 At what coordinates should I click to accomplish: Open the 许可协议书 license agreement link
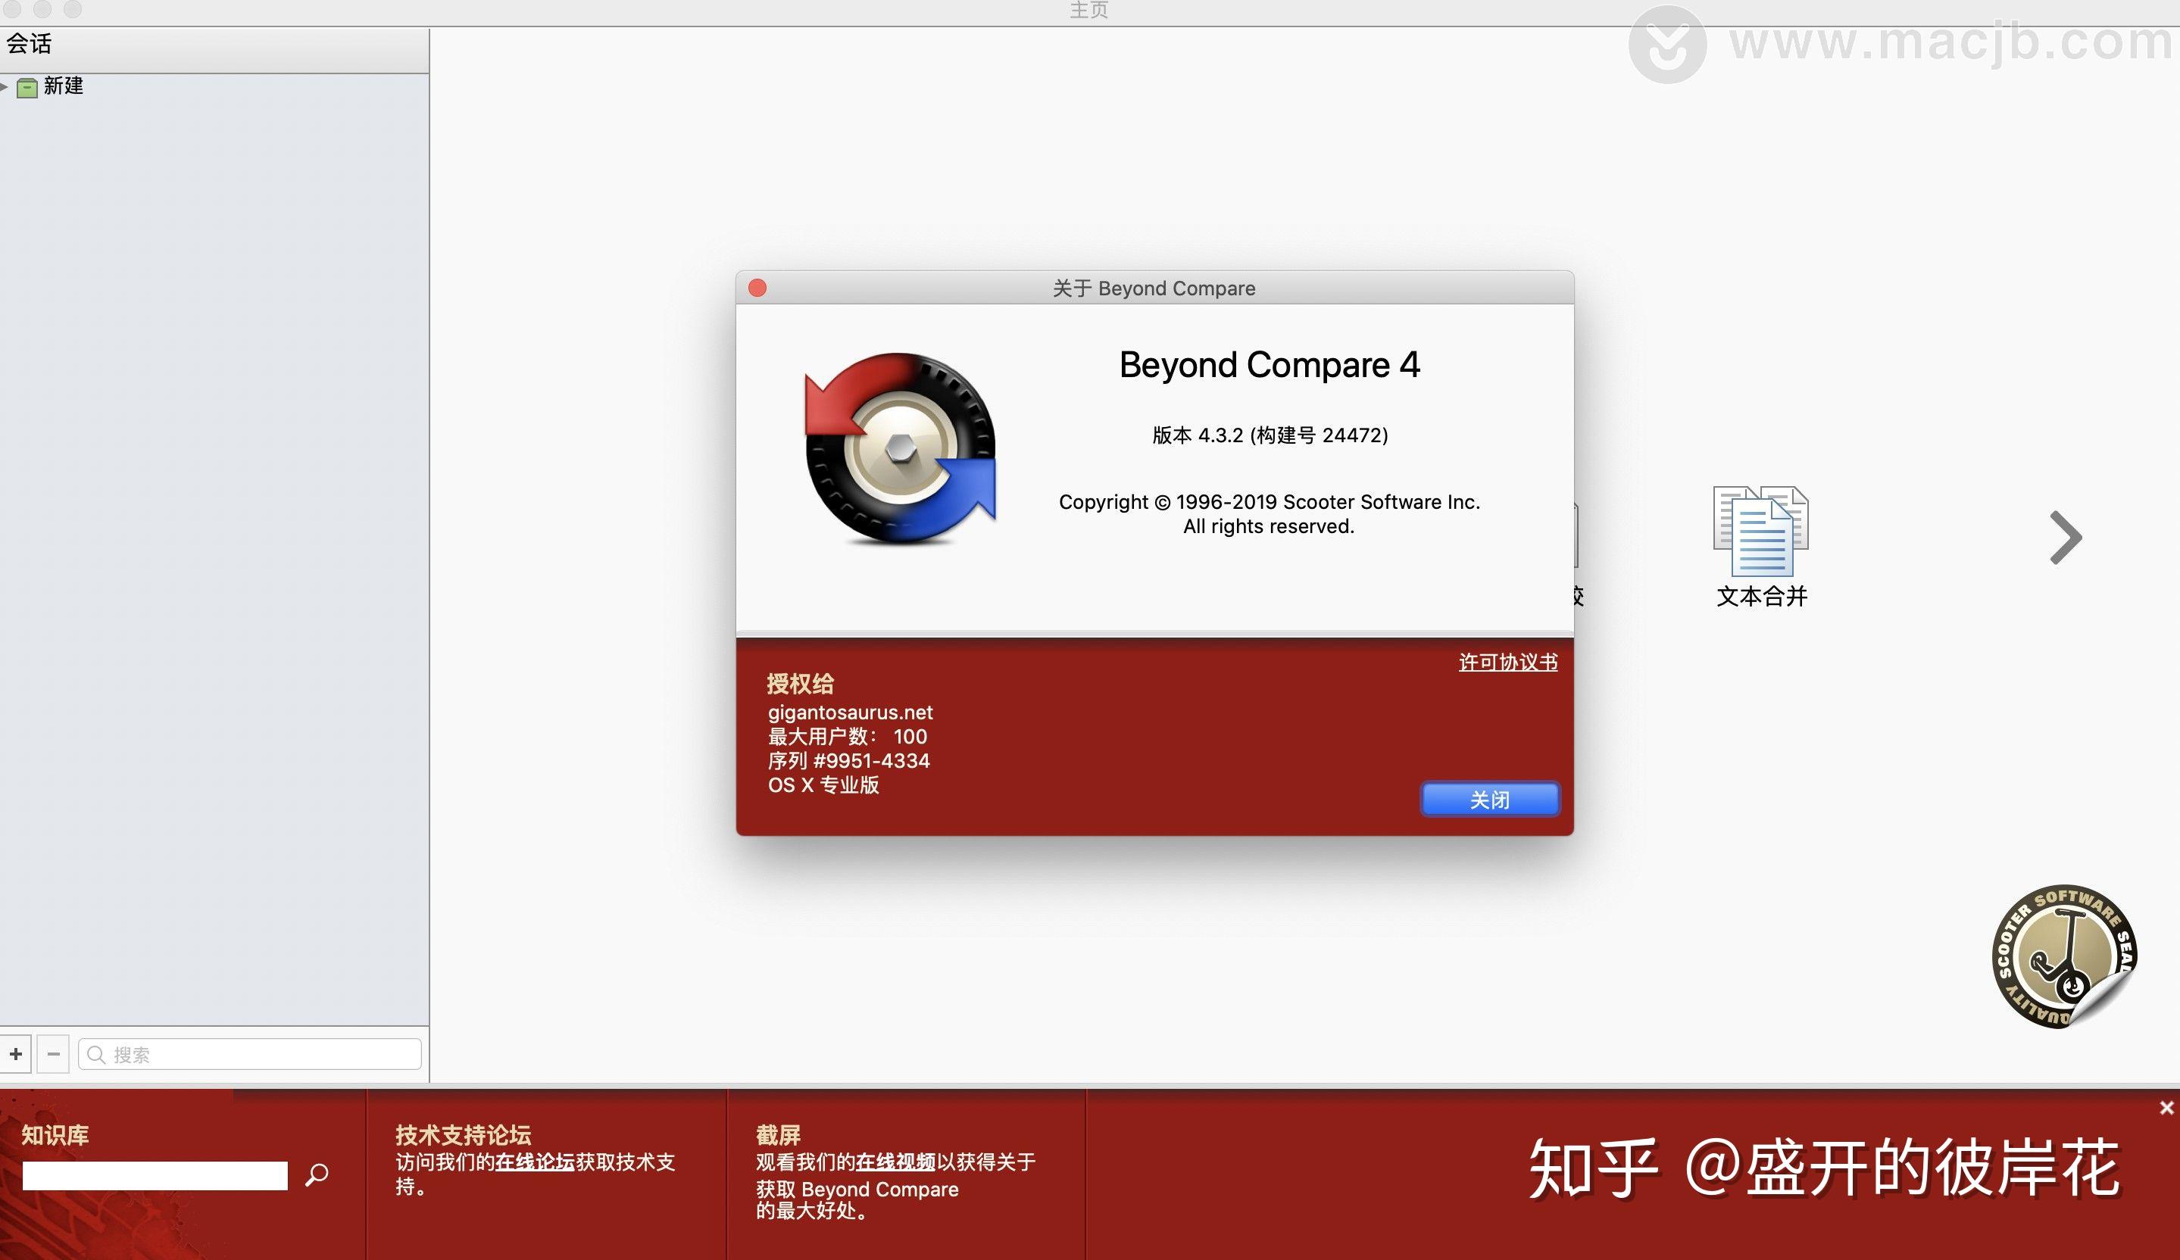point(1508,663)
